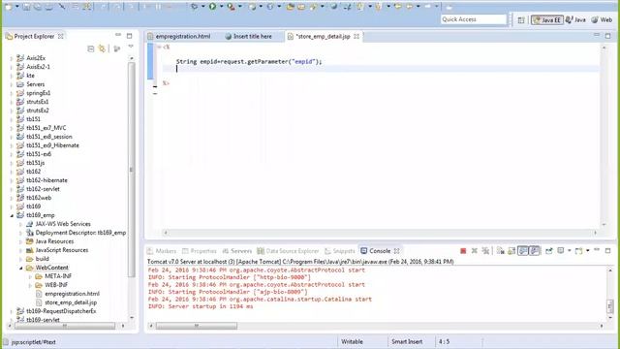Click Project Explorer vertical scrollbar
Viewport: 620px width, 349px height.
point(132,171)
